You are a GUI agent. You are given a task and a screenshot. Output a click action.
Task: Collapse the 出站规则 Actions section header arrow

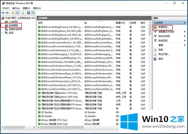185,23
